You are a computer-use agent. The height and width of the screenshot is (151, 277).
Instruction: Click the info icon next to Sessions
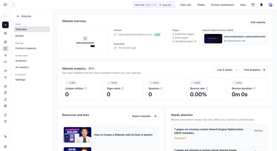pos(161,88)
